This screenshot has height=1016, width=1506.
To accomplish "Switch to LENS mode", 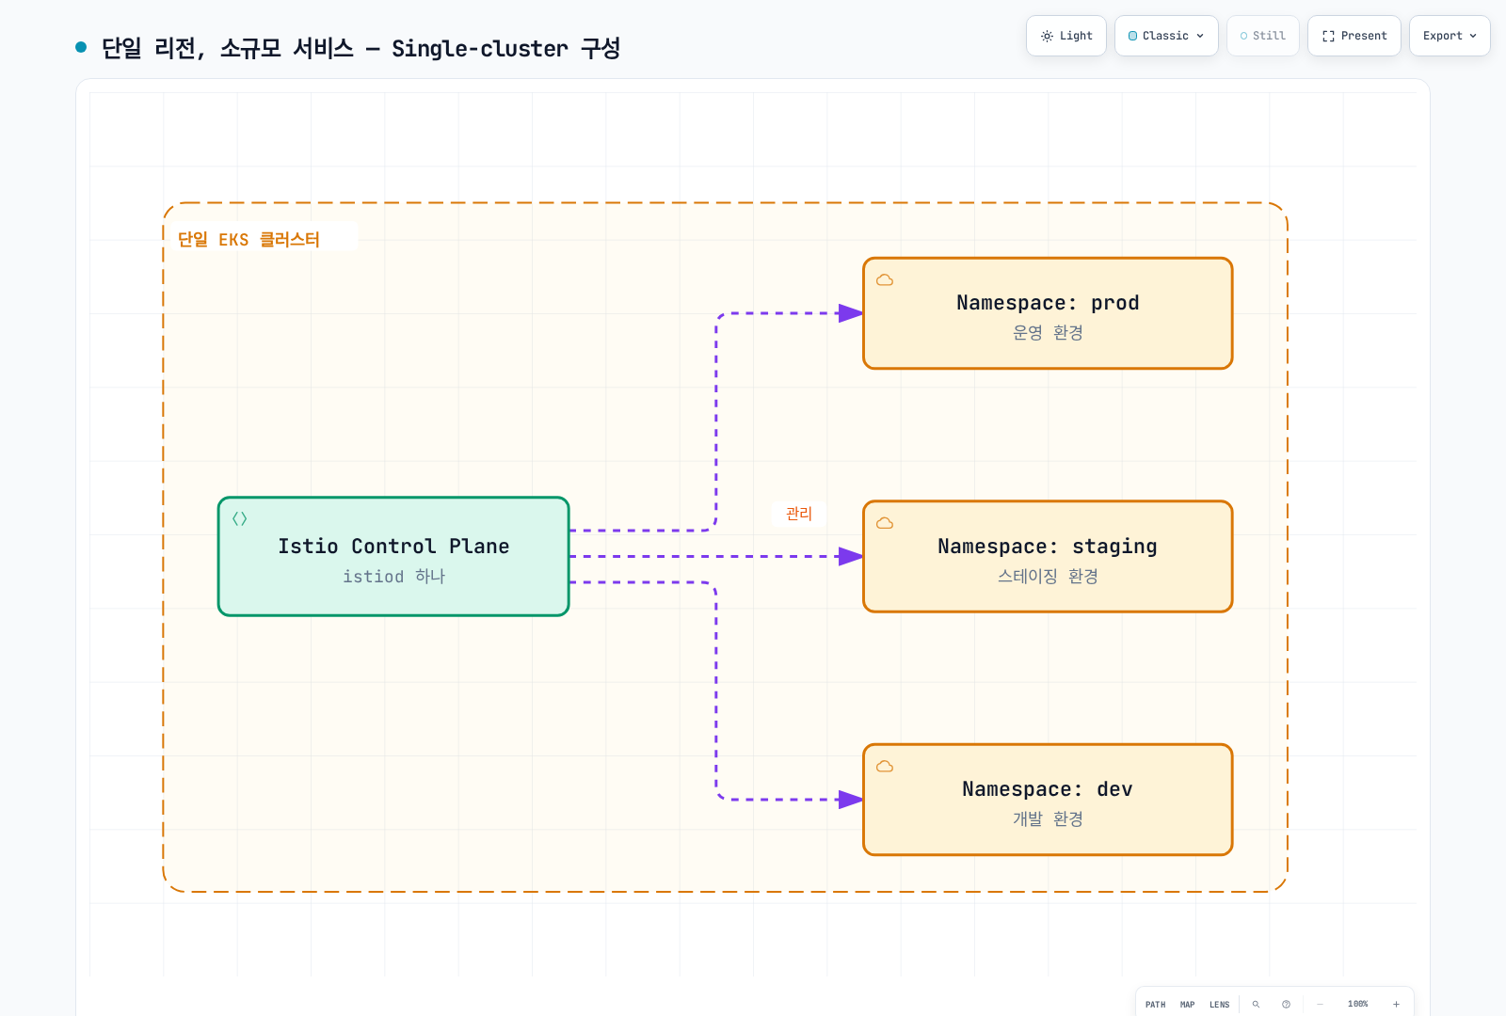I will pos(1220,1005).
